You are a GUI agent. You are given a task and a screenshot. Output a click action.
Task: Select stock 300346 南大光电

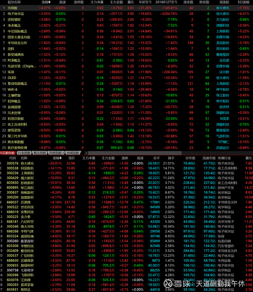click(126, 226)
